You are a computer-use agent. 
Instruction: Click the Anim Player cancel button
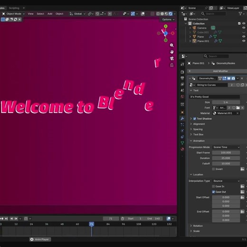click(x=32, y=239)
